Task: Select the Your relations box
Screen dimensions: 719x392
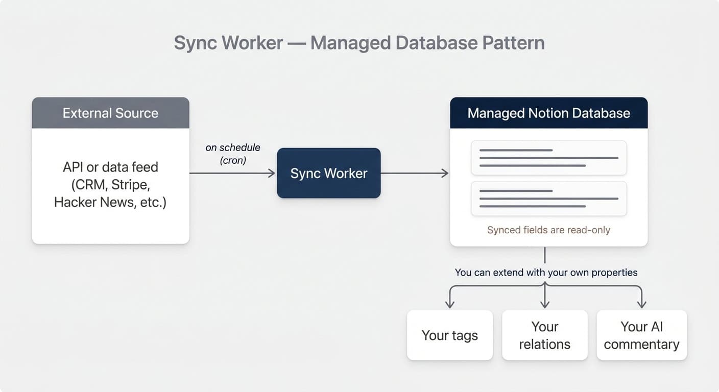Action: [545, 335]
